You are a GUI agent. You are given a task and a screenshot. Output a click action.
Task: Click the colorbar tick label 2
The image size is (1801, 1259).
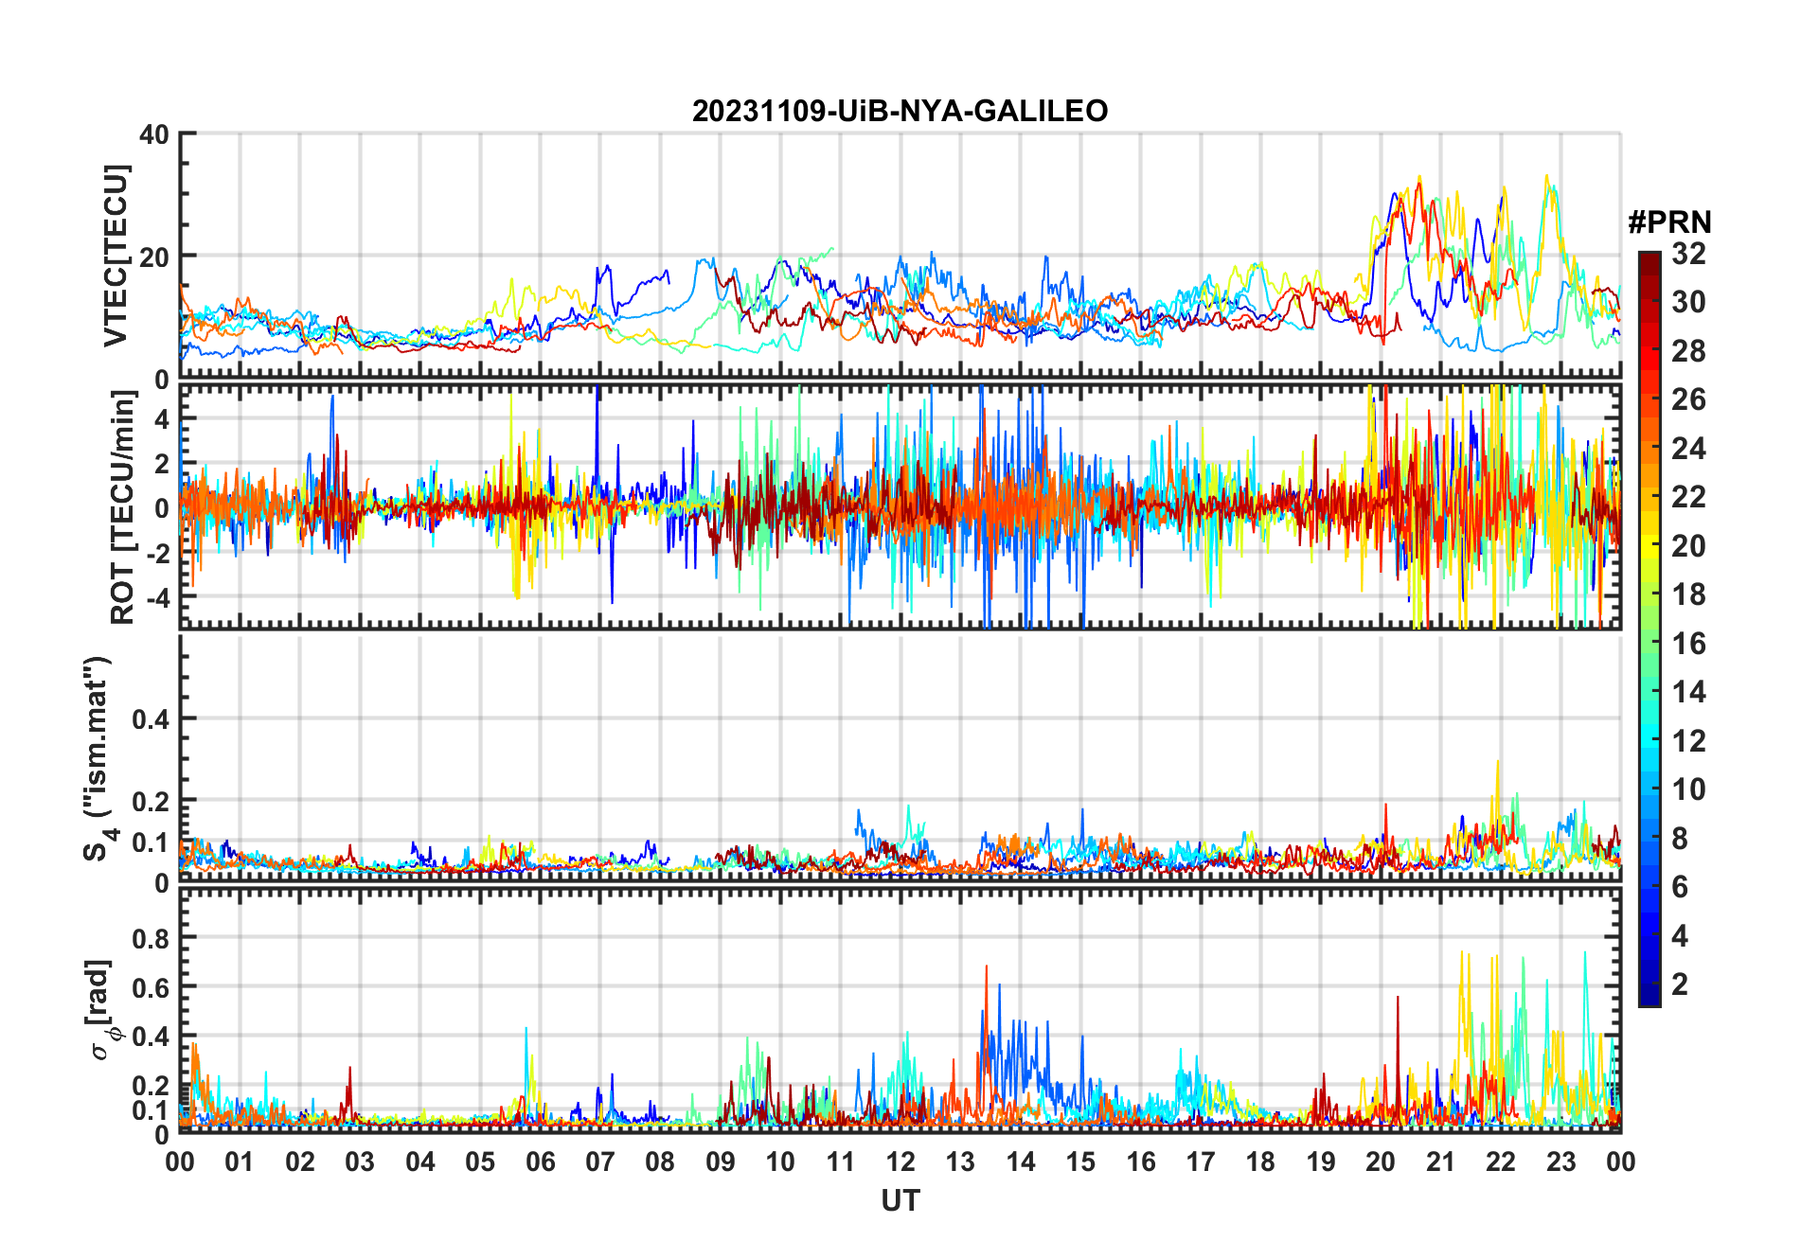1680,984
